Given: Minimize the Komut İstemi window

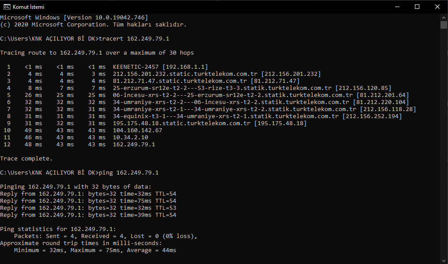Looking at the screenshot, I should pos(397,7).
